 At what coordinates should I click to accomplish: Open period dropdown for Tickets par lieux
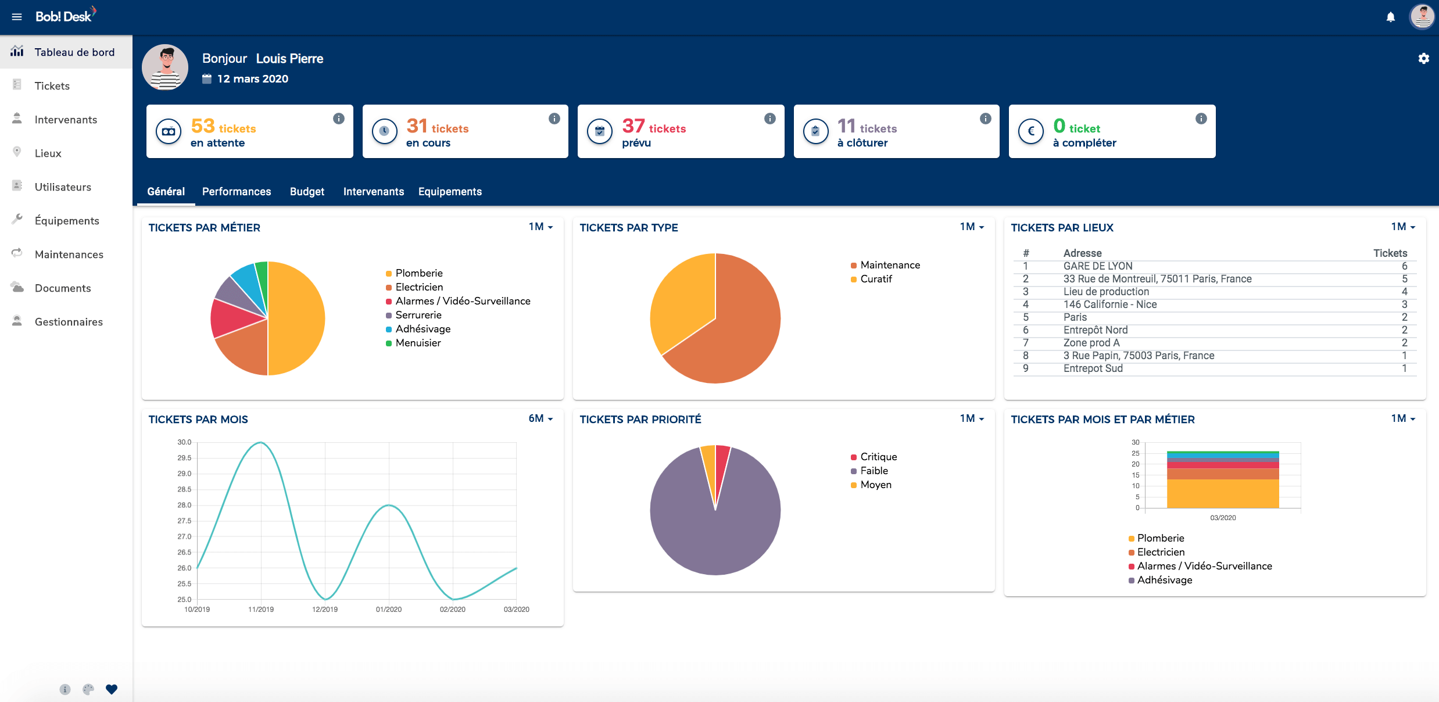click(x=1403, y=227)
